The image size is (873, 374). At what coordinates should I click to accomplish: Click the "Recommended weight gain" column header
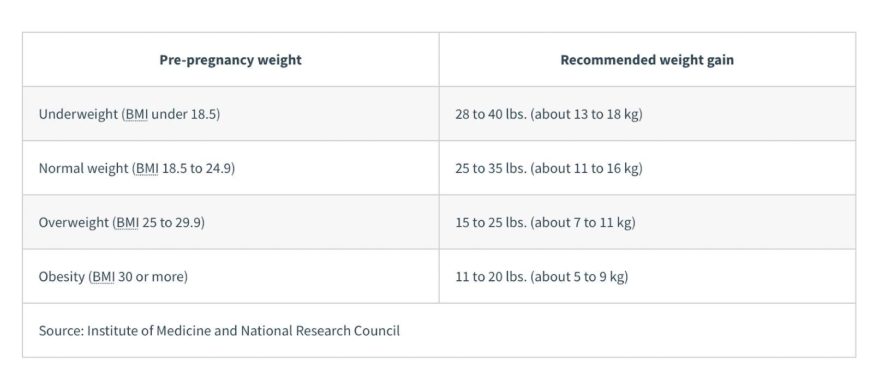point(647,60)
